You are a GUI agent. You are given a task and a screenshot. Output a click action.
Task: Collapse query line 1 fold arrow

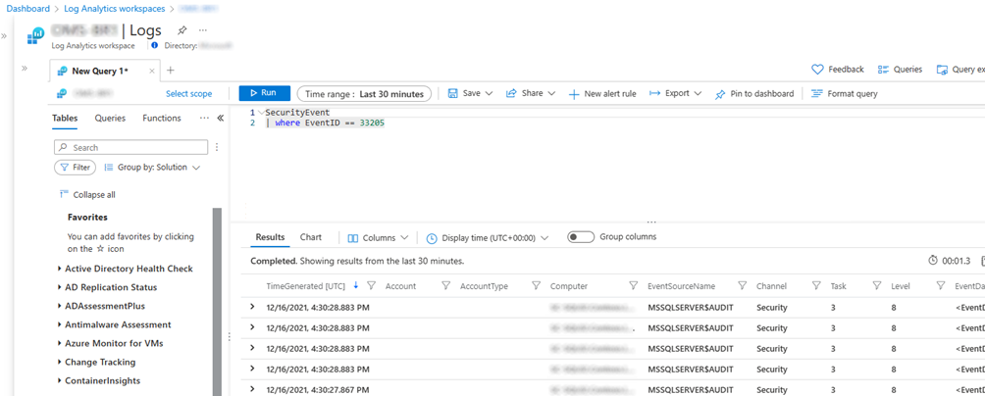pyautogui.click(x=261, y=113)
